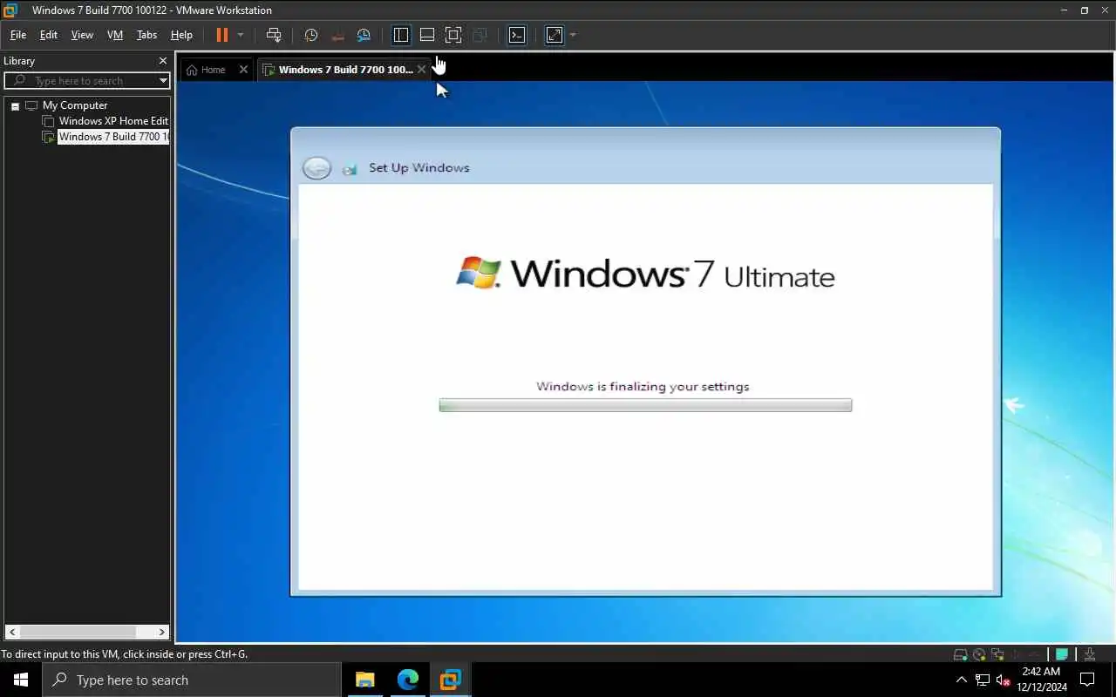Close the Home tab
Screen dimensions: 1116x697
[x=243, y=70]
